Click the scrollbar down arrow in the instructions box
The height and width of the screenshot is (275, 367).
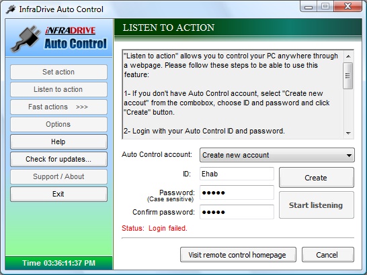point(348,133)
